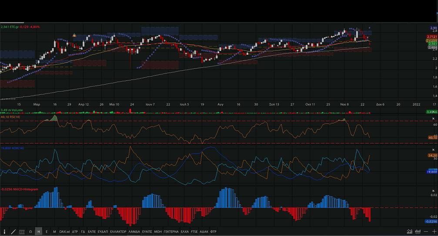Open the data table grid icon

pos(22,232)
